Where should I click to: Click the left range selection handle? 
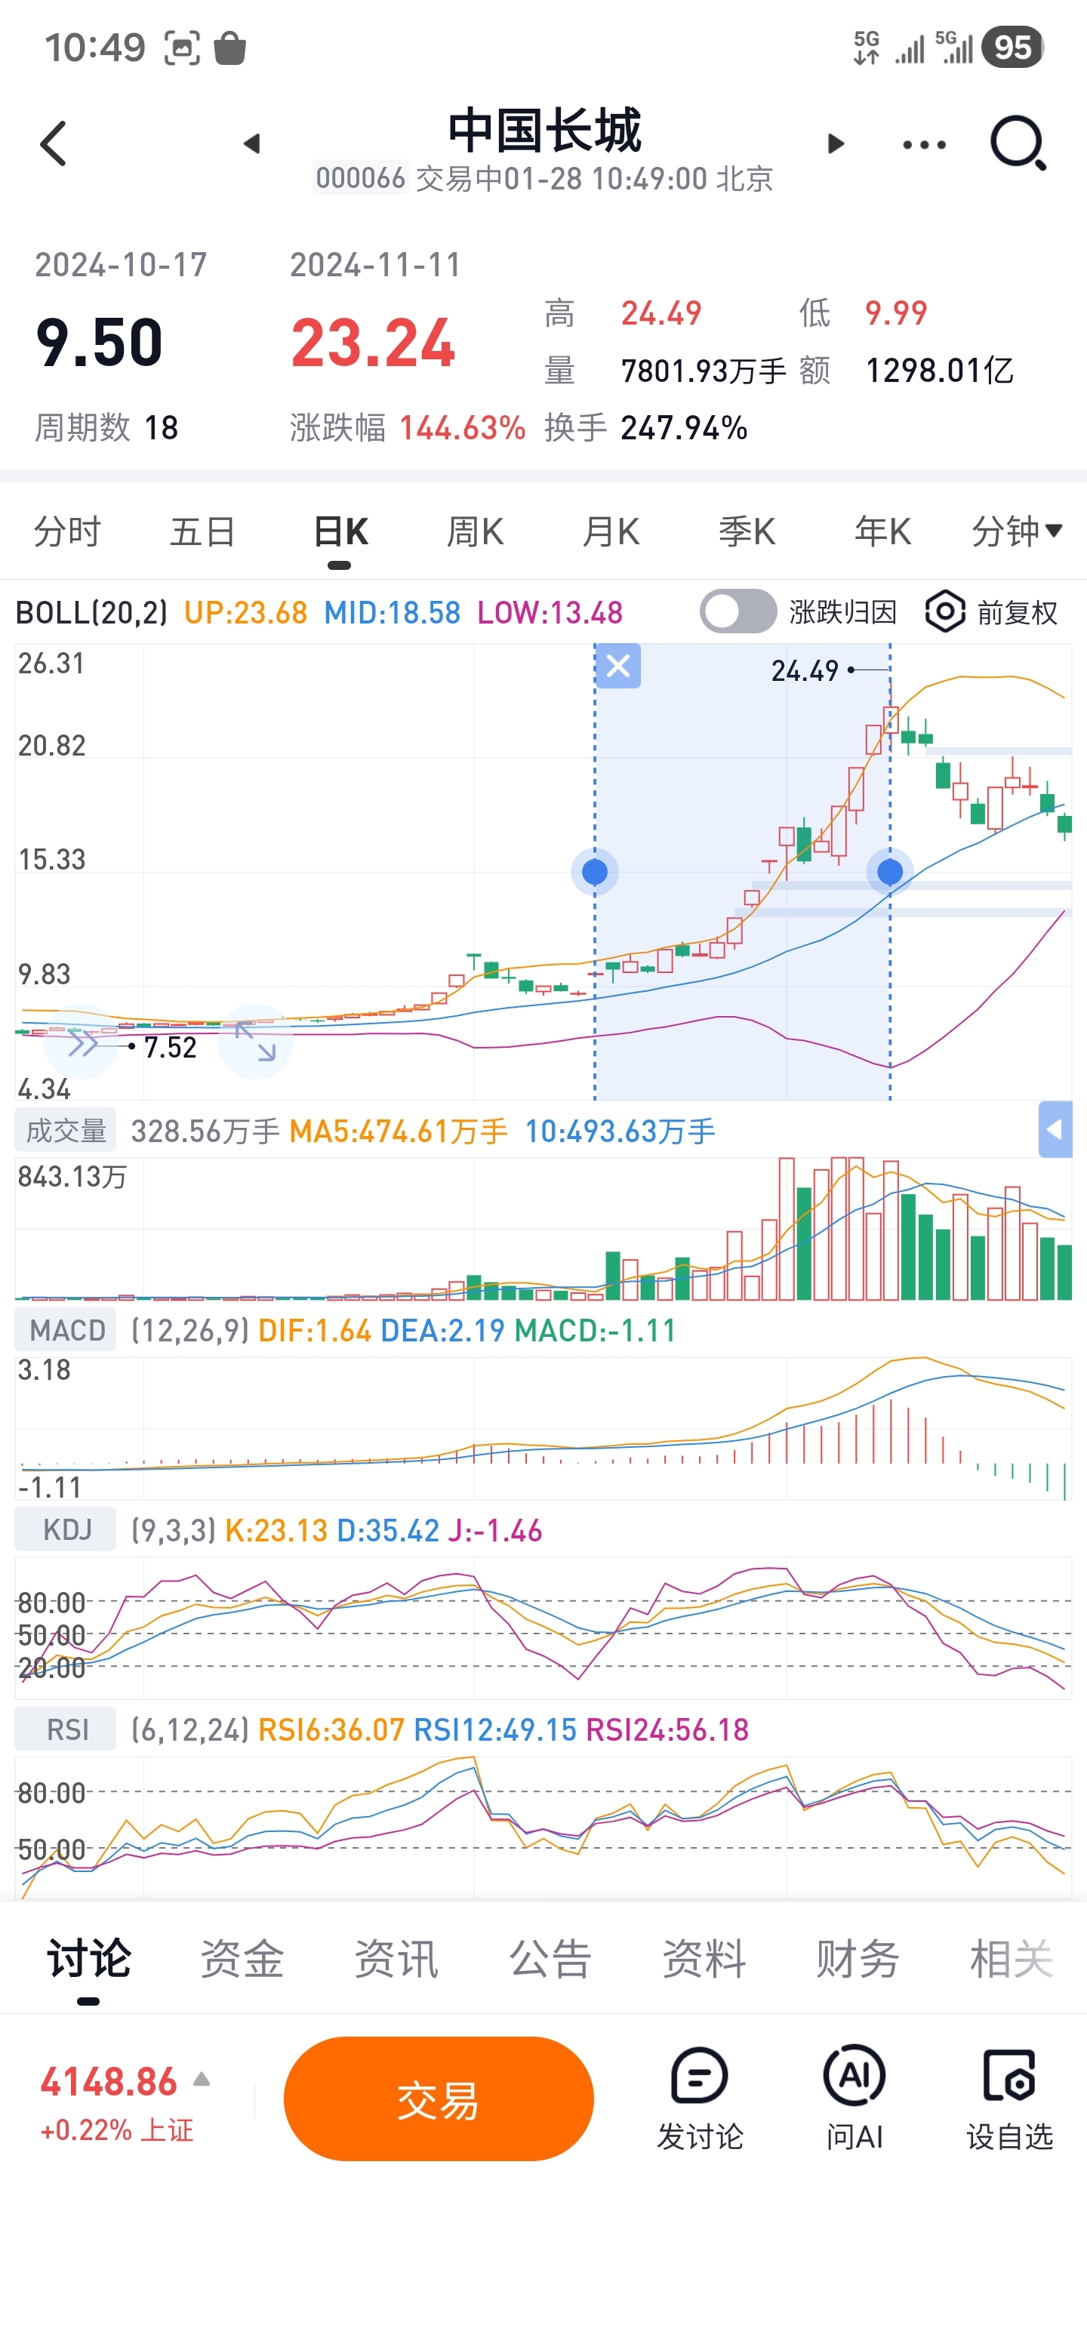[x=595, y=871]
